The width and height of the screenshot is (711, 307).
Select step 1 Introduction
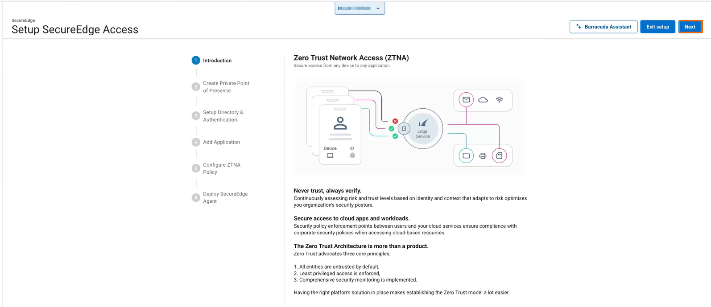pos(217,61)
